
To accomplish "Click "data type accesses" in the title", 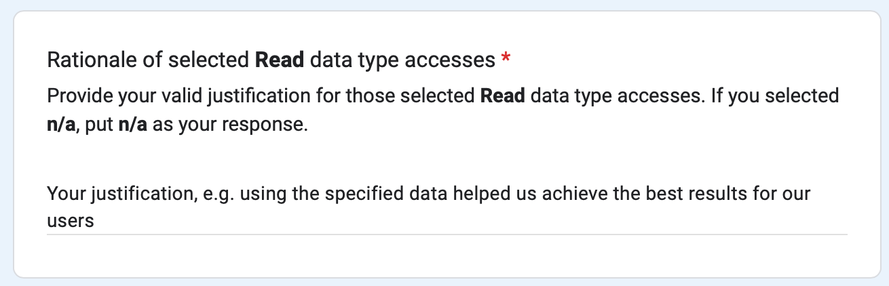I will coord(402,61).
